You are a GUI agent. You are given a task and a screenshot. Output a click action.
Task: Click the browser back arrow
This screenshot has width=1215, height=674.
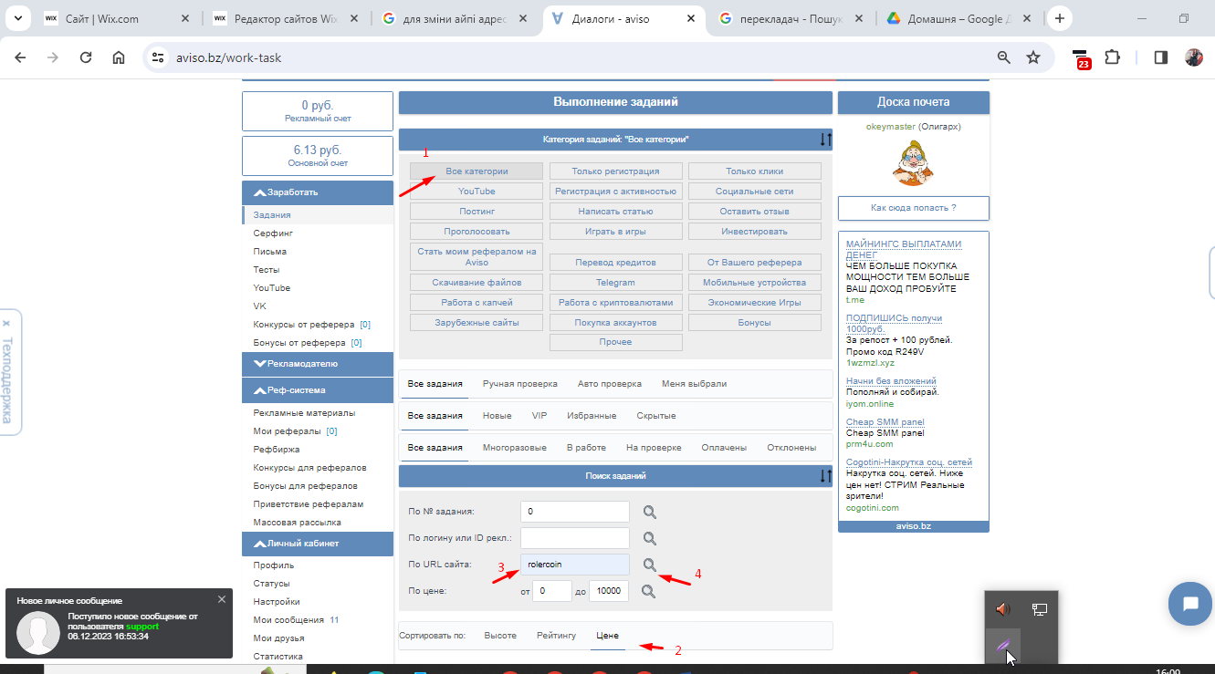coord(20,57)
